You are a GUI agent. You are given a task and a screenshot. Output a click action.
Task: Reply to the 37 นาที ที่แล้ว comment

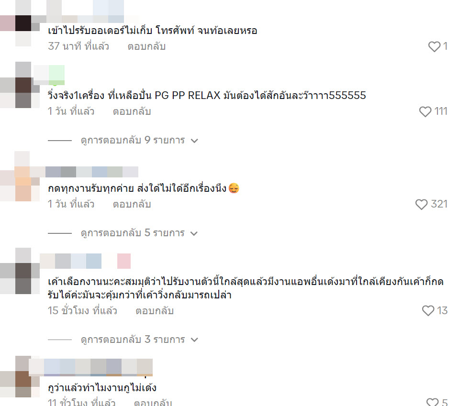(146, 46)
